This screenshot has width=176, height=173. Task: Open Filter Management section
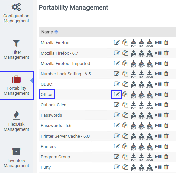point(16,49)
